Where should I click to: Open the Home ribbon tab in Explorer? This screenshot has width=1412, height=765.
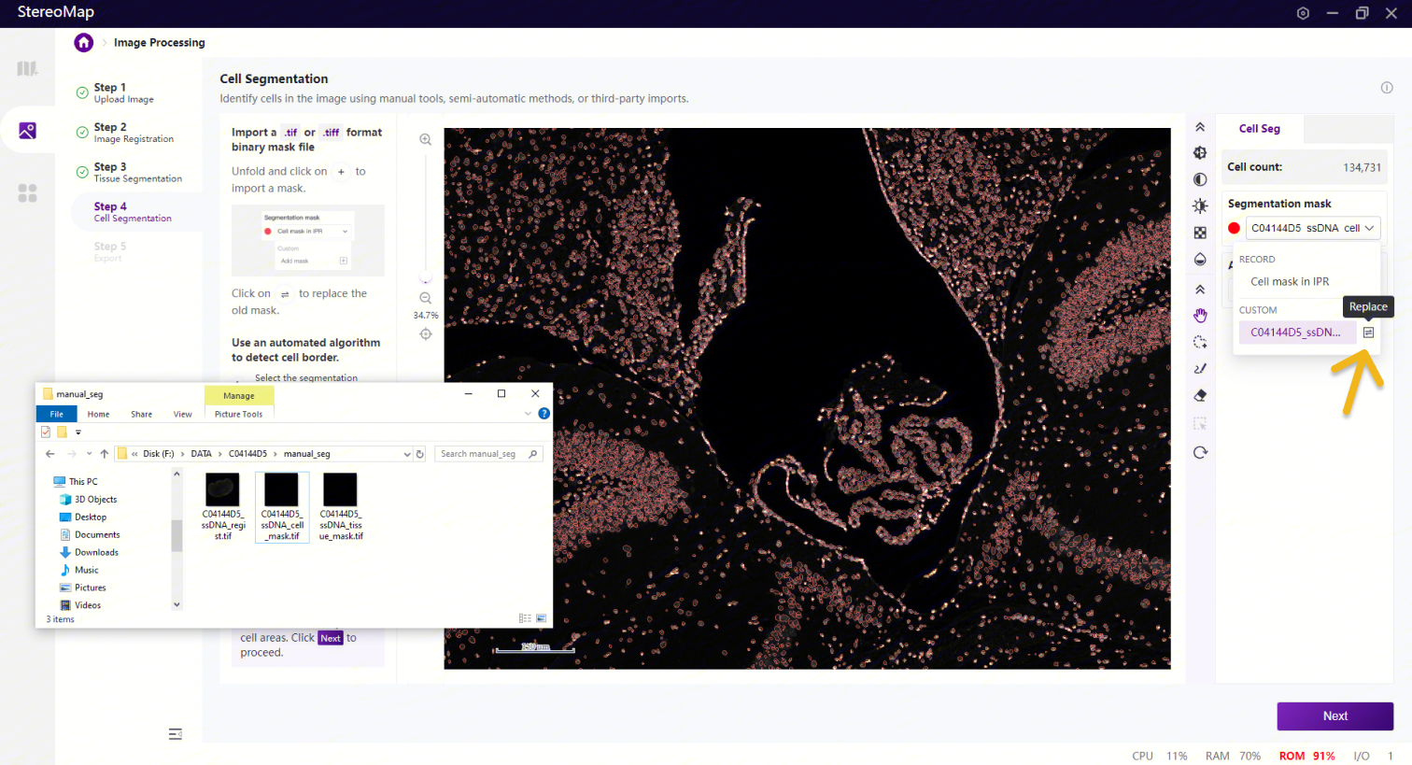tap(98, 414)
